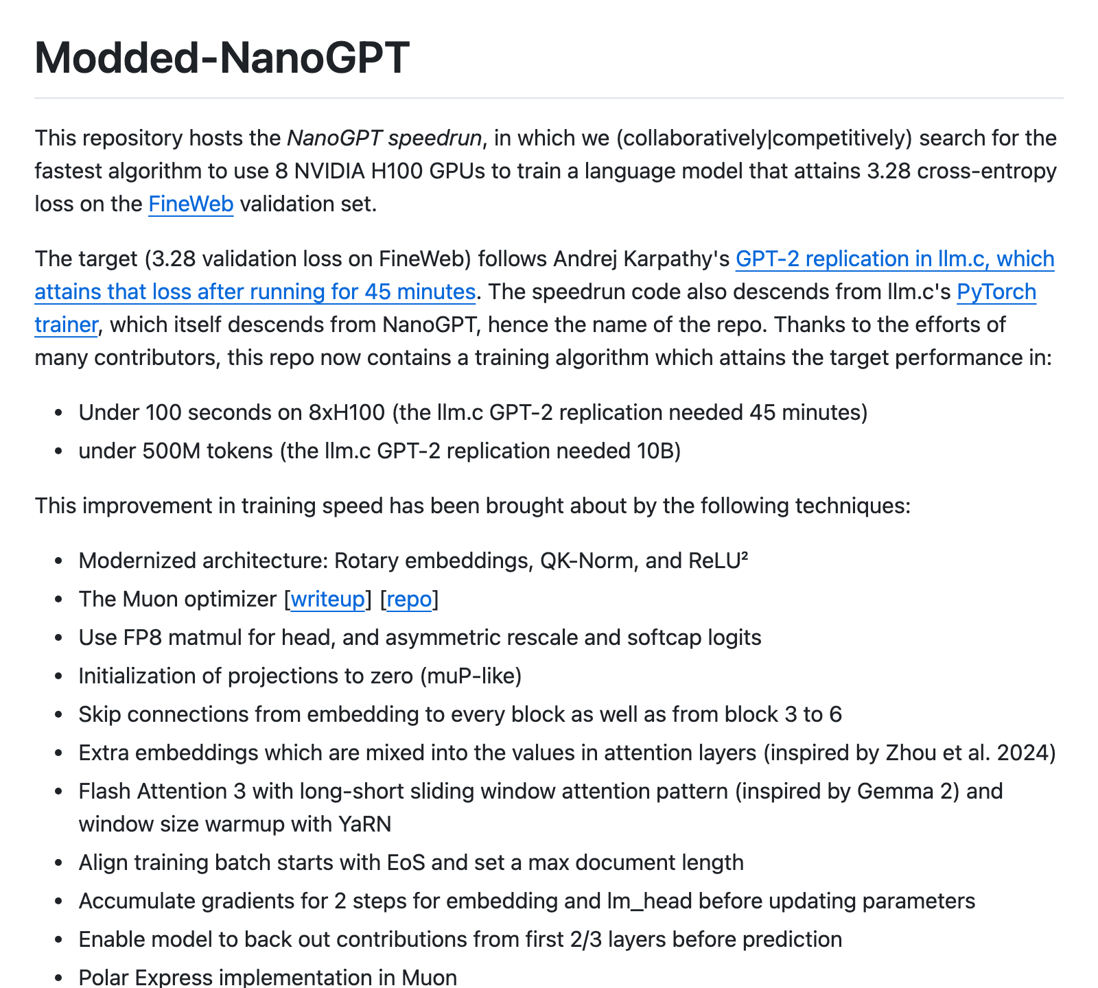The width and height of the screenshot is (1098, 988).
Task: Click the italic NanoGPT speedrun text
Action: click(384, 139)
